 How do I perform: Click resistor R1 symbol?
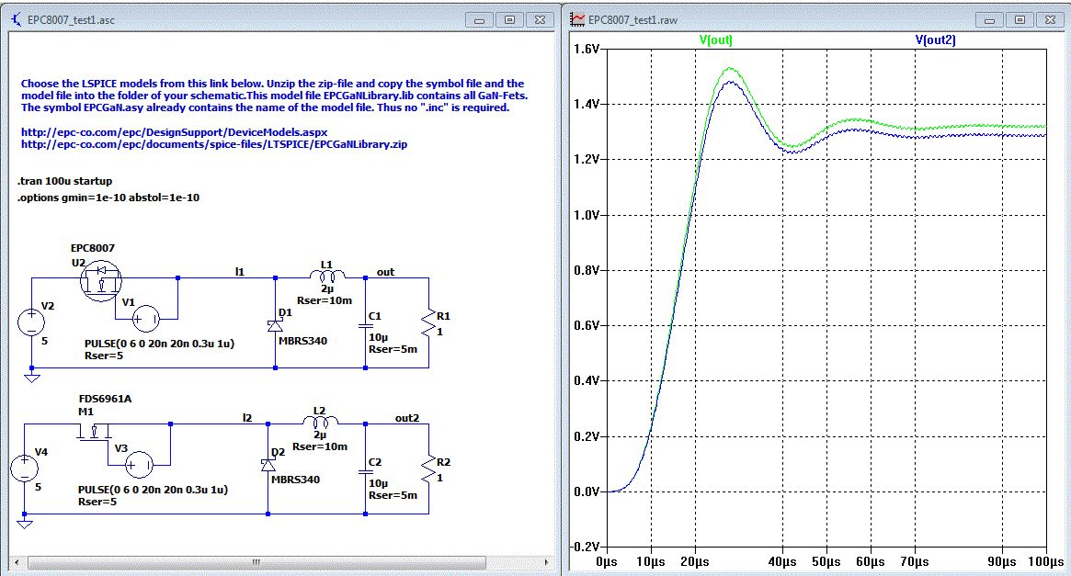(x=428, y=322)
